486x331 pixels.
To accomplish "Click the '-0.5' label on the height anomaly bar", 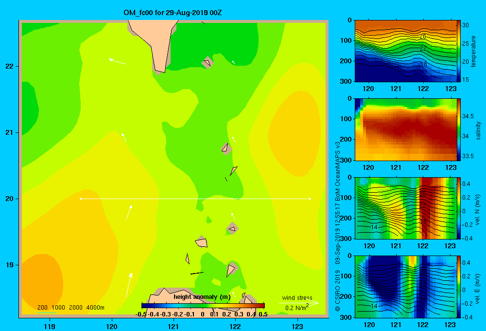I will pyautogui.click(x=141, y=314).
